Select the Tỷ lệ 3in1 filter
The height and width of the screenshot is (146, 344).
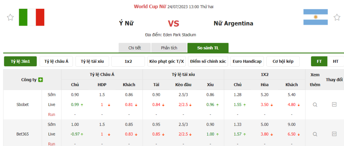[20, 61]
